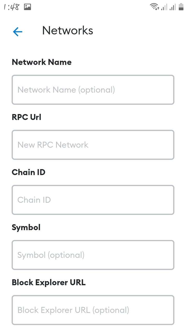The image size is (186, 331).
Task: Click the Block Explorer URL (optional) placeholder
Action: pyautogui.click(x=73, y=310)
